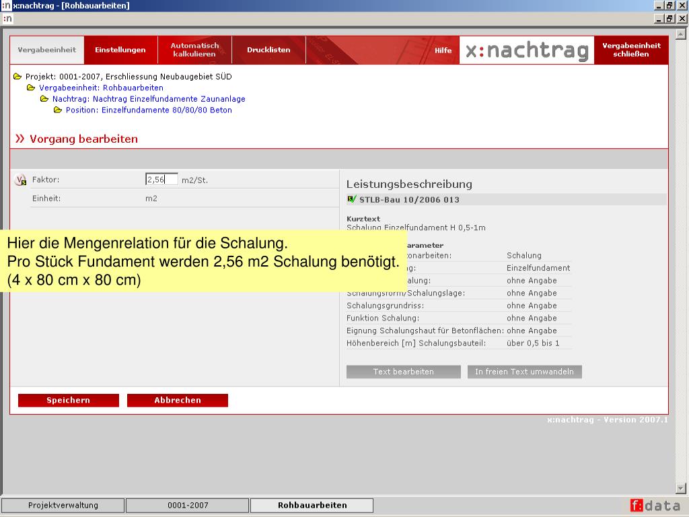Open the Hilfe menu
This screenshot has height=517, width=689.
tap(443, 50)
